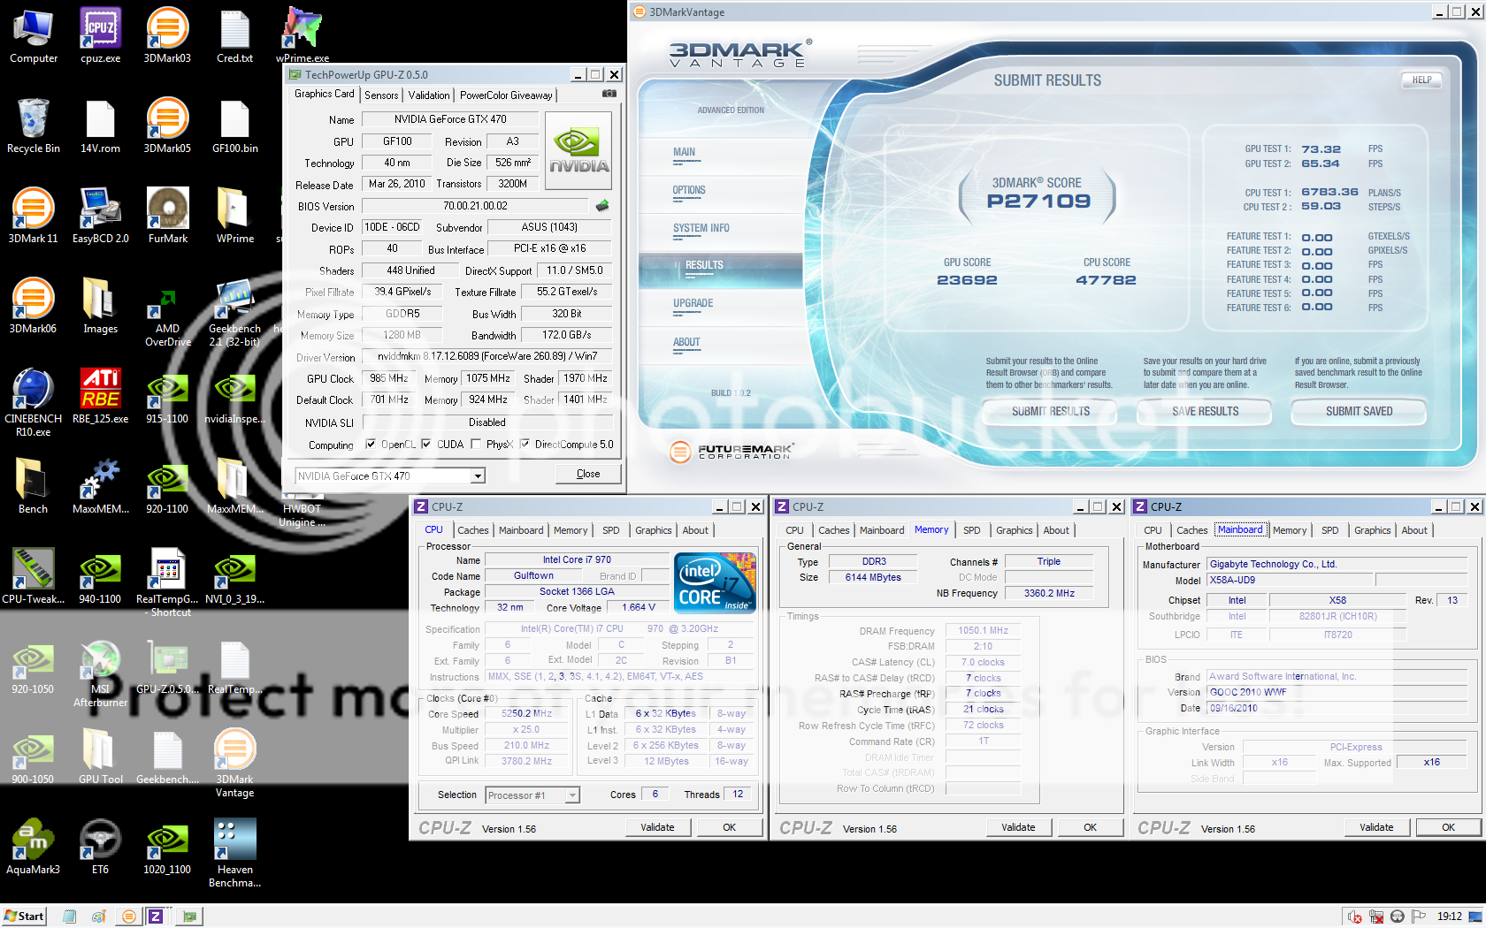Click the NB Frequency value 3360.2 MHz
Viewport: 1486px width, 928px height.
pyautogui.click(x=1049, y=593)
